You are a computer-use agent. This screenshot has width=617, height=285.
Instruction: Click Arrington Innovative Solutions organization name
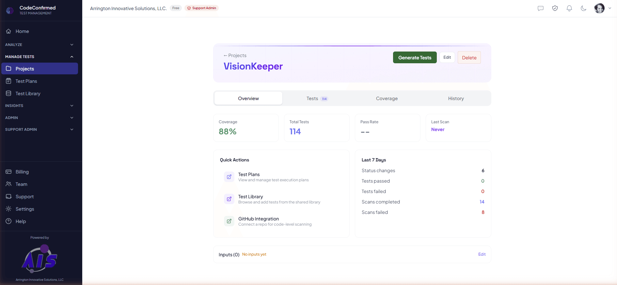(x=128, y=8)
